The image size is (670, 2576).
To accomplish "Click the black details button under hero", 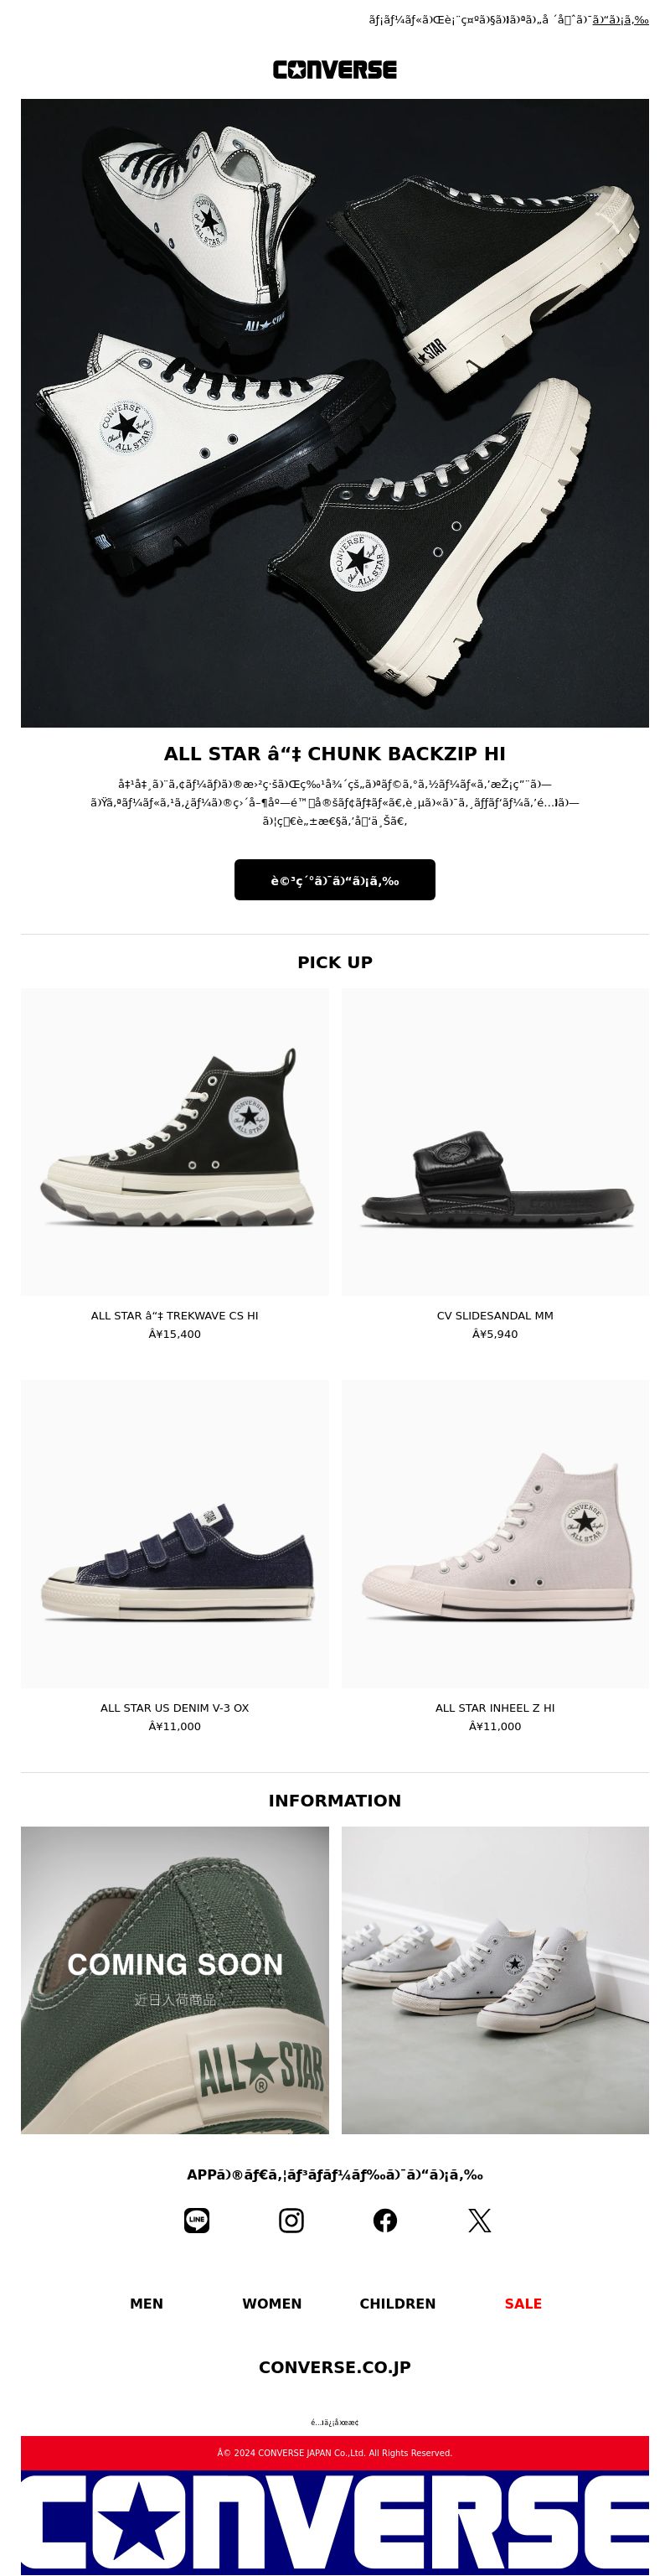I will pyautogui.click(x=334, y=880).
